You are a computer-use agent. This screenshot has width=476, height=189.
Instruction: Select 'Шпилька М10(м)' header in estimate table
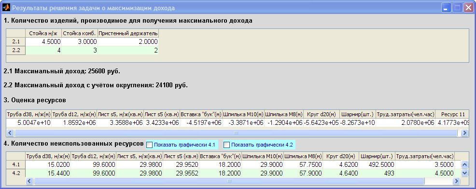pos(243,114)
